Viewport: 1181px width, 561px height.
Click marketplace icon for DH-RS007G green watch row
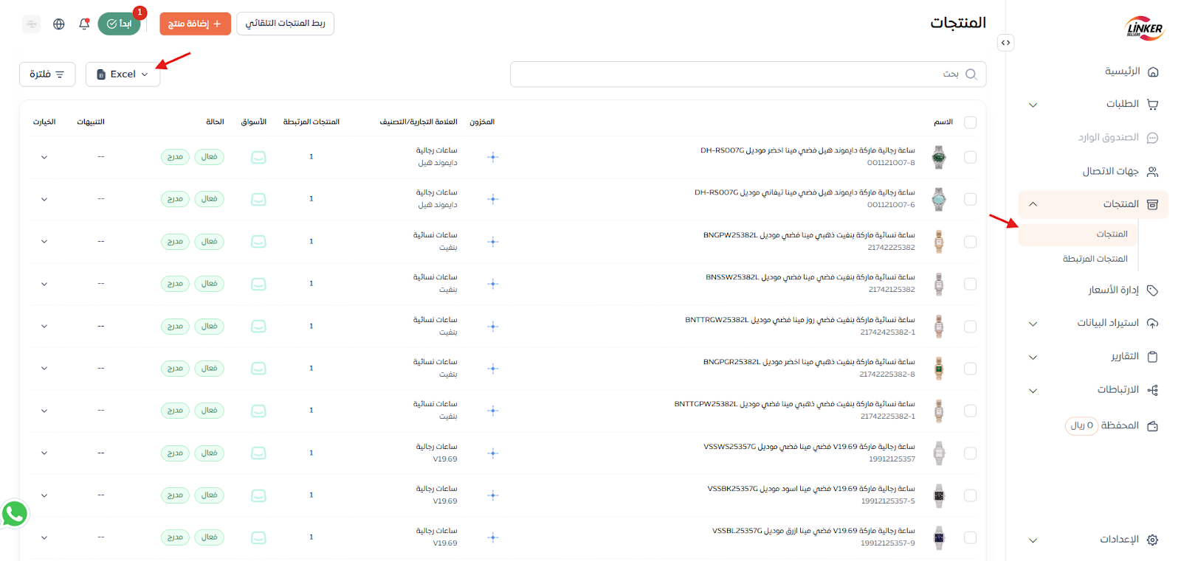(x=258, y=157)
